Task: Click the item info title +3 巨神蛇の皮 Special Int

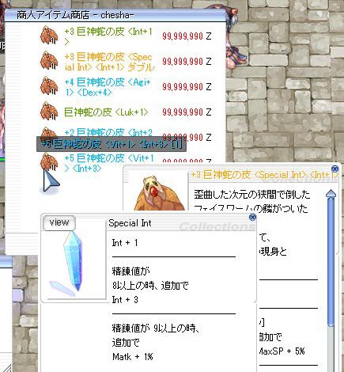Action: click(264, 175)
